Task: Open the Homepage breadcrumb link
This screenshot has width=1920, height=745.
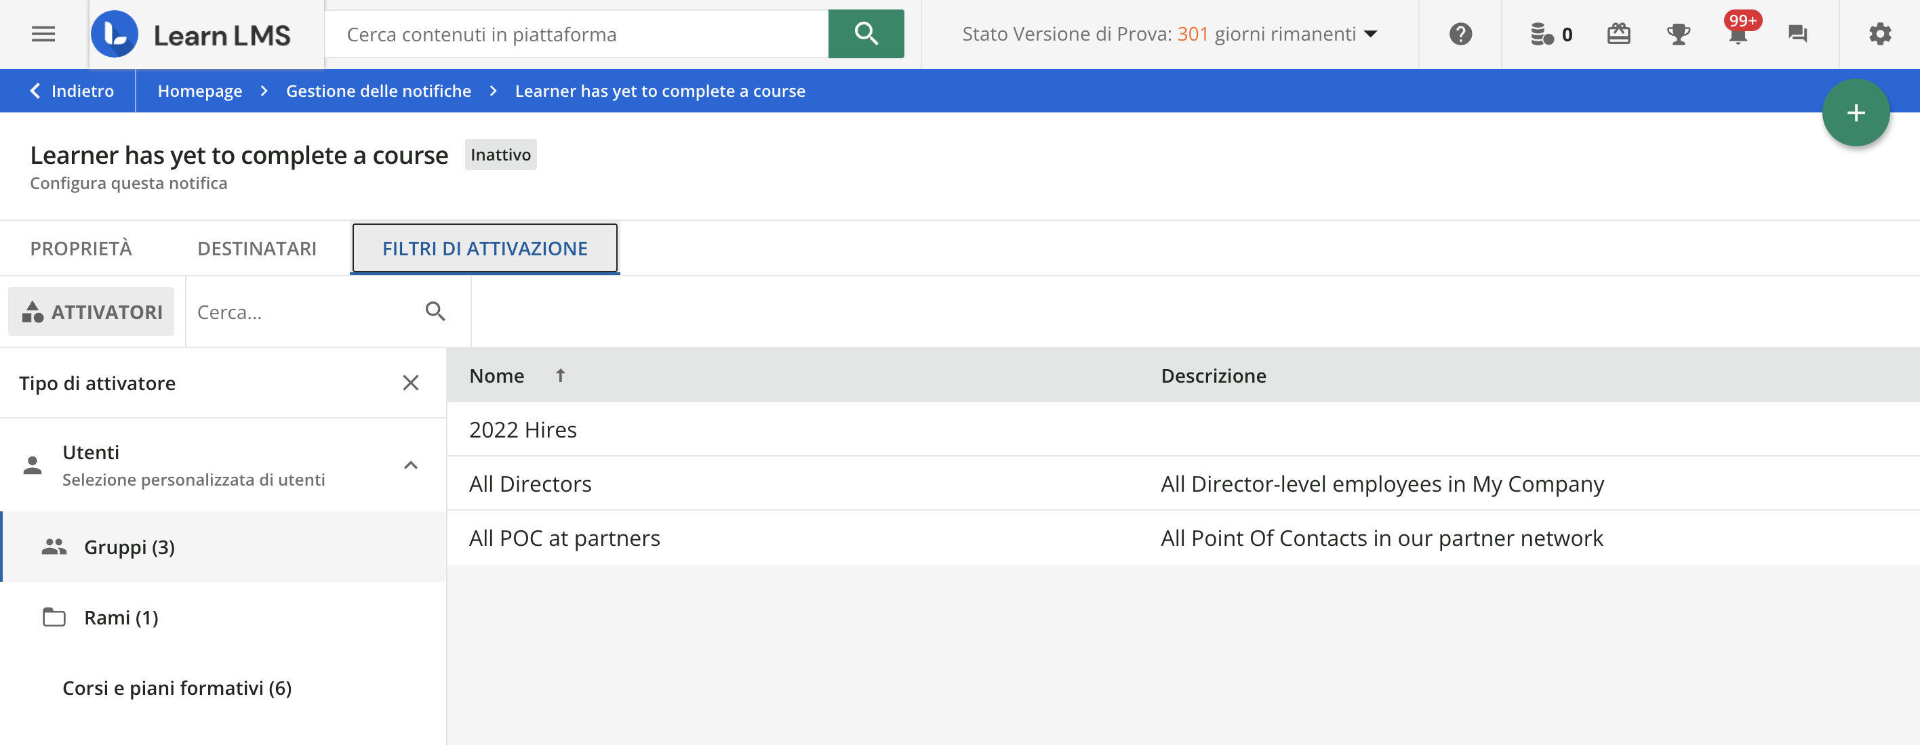Action: (x=200, y=91)
